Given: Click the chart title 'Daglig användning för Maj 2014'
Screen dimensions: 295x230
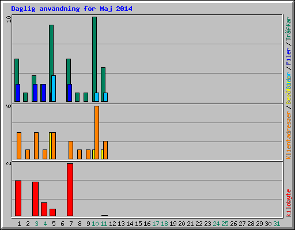Looking at the screenshot, I should pos(71,9).
